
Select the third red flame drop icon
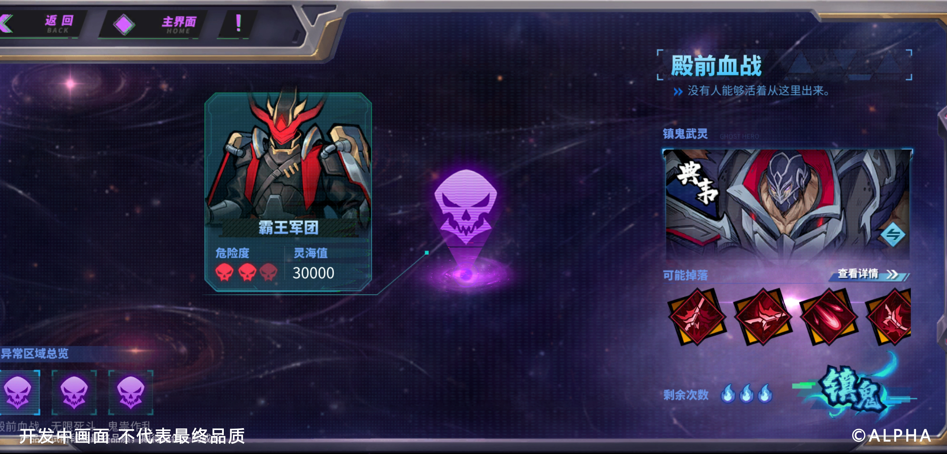[829, 317]
